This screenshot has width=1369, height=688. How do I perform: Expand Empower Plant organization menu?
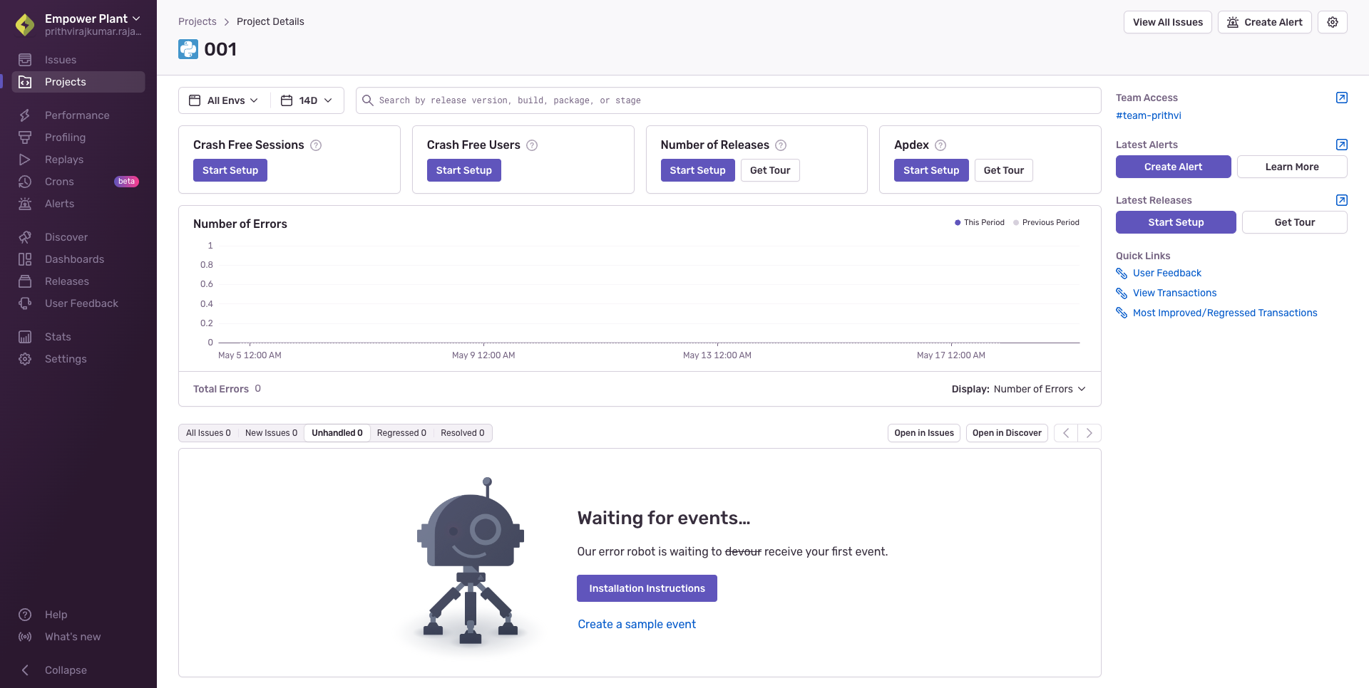[x=93, y=19]
